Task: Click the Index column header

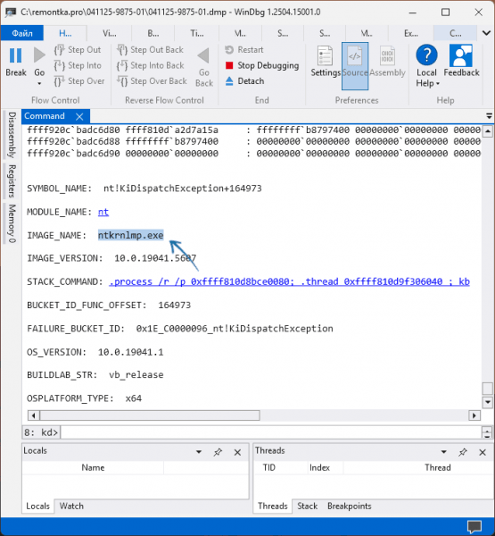Action: click(319, 467)
